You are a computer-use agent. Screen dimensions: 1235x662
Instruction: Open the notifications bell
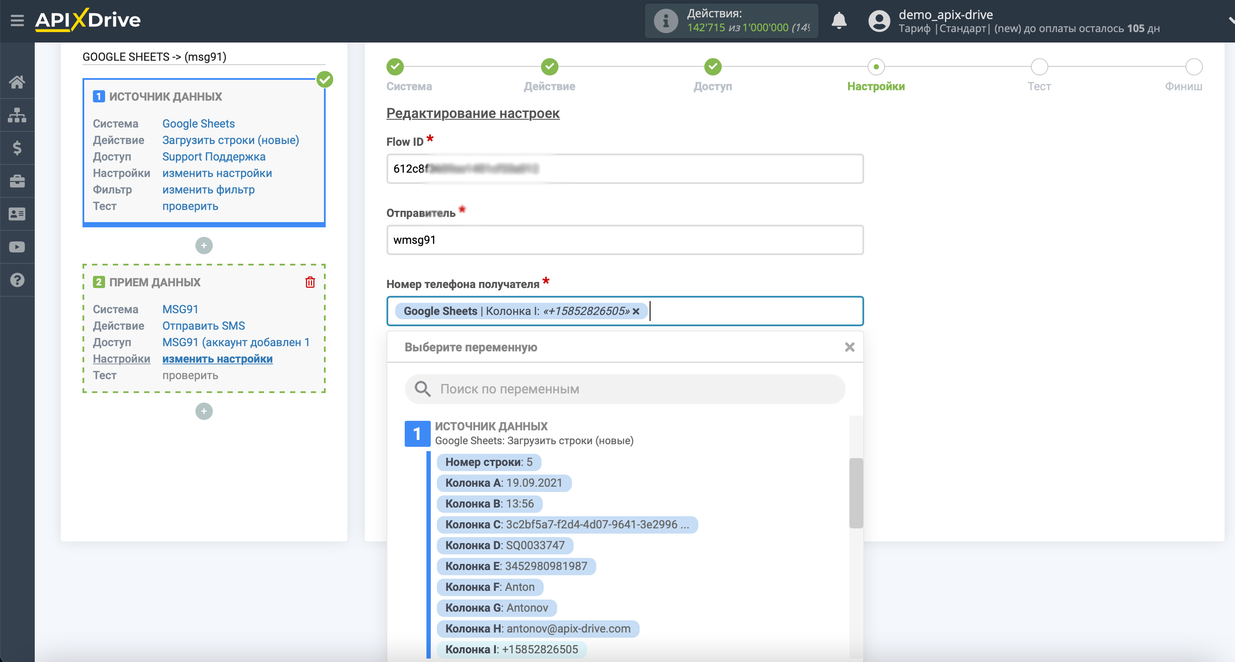[x=839, y=20]
